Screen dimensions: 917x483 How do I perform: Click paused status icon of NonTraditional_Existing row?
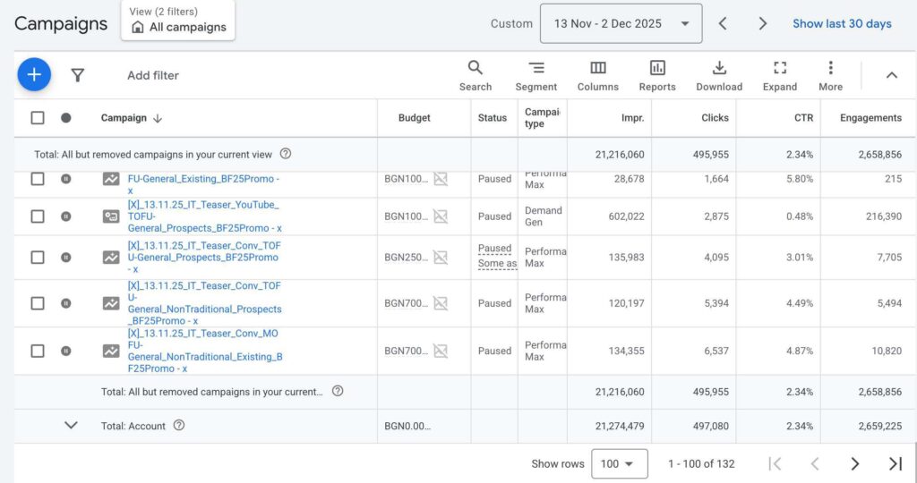66,351
